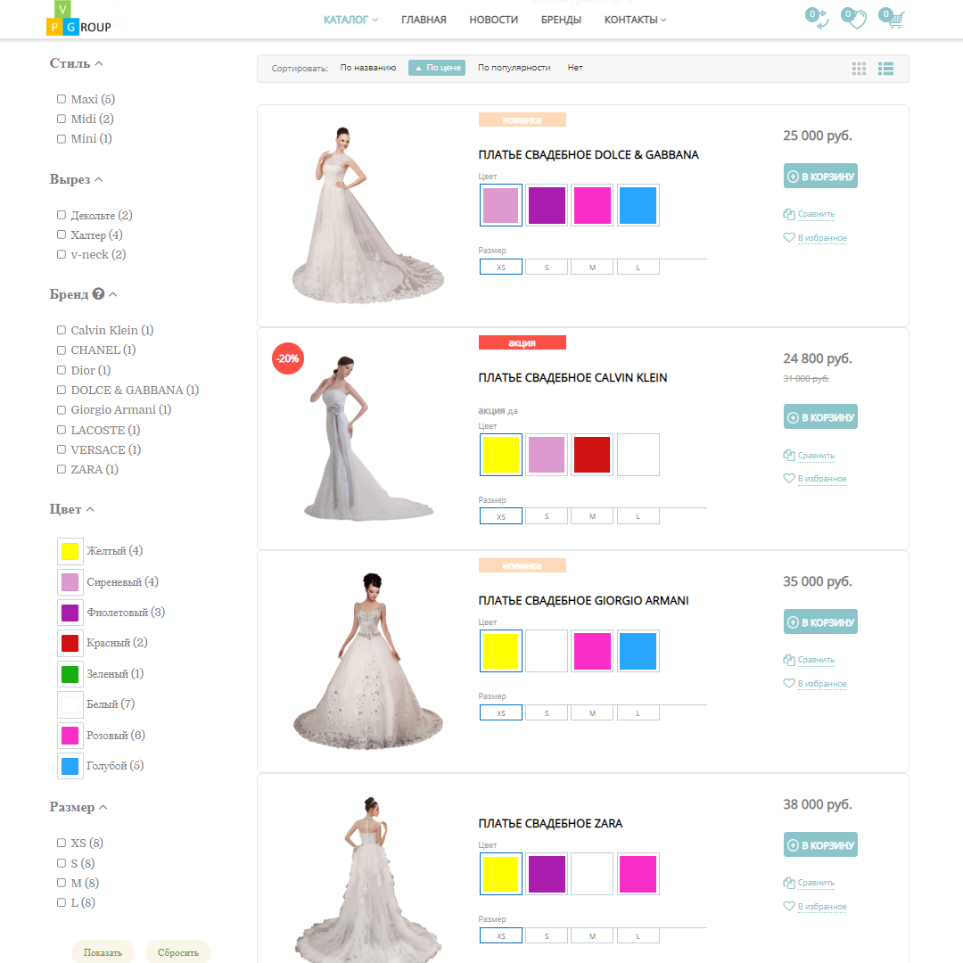The image size is (963, 963).
Task: Select the green Зеленый color filter swatch
Action: (x=70, y=673)
